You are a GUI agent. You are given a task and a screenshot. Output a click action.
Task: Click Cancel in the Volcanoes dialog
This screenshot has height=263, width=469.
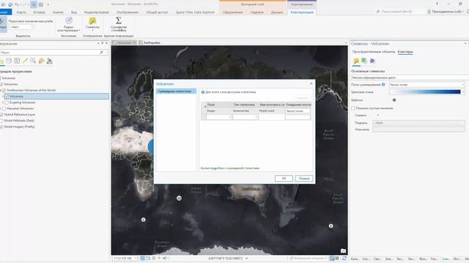[x=304, y=178]
